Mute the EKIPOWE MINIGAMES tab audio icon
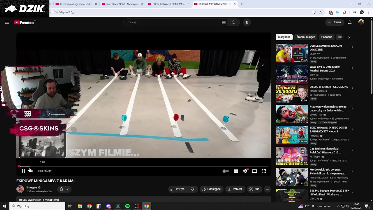Screen dimensions: 373x210 click(230, 4)
